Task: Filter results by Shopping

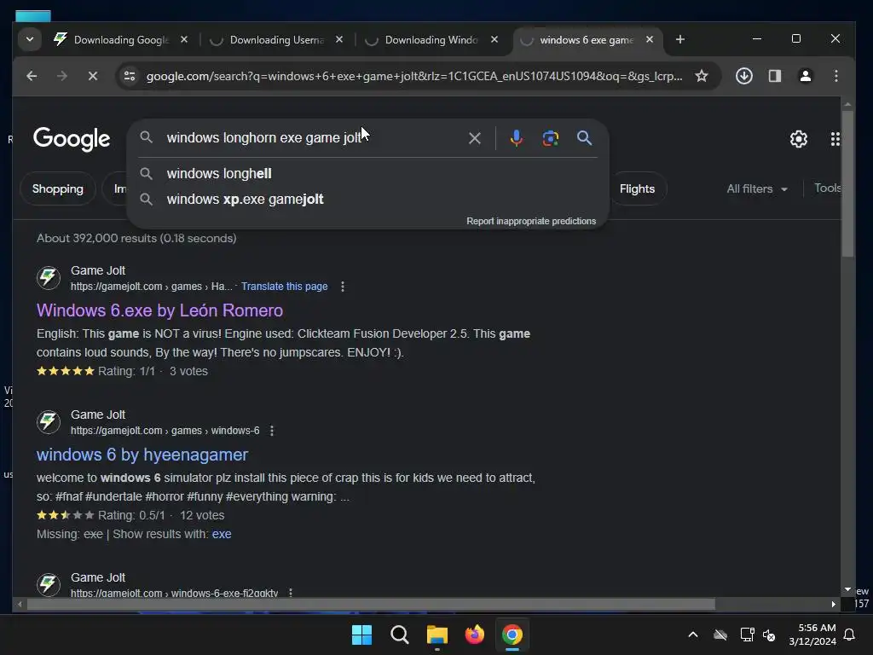Action: point(57,188)
